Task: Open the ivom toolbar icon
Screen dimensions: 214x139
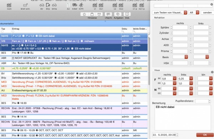Action: 9,5
